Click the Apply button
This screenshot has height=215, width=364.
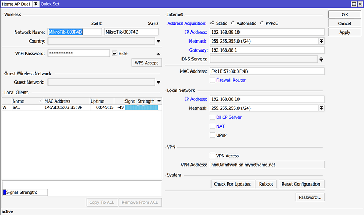pos(344,32)
